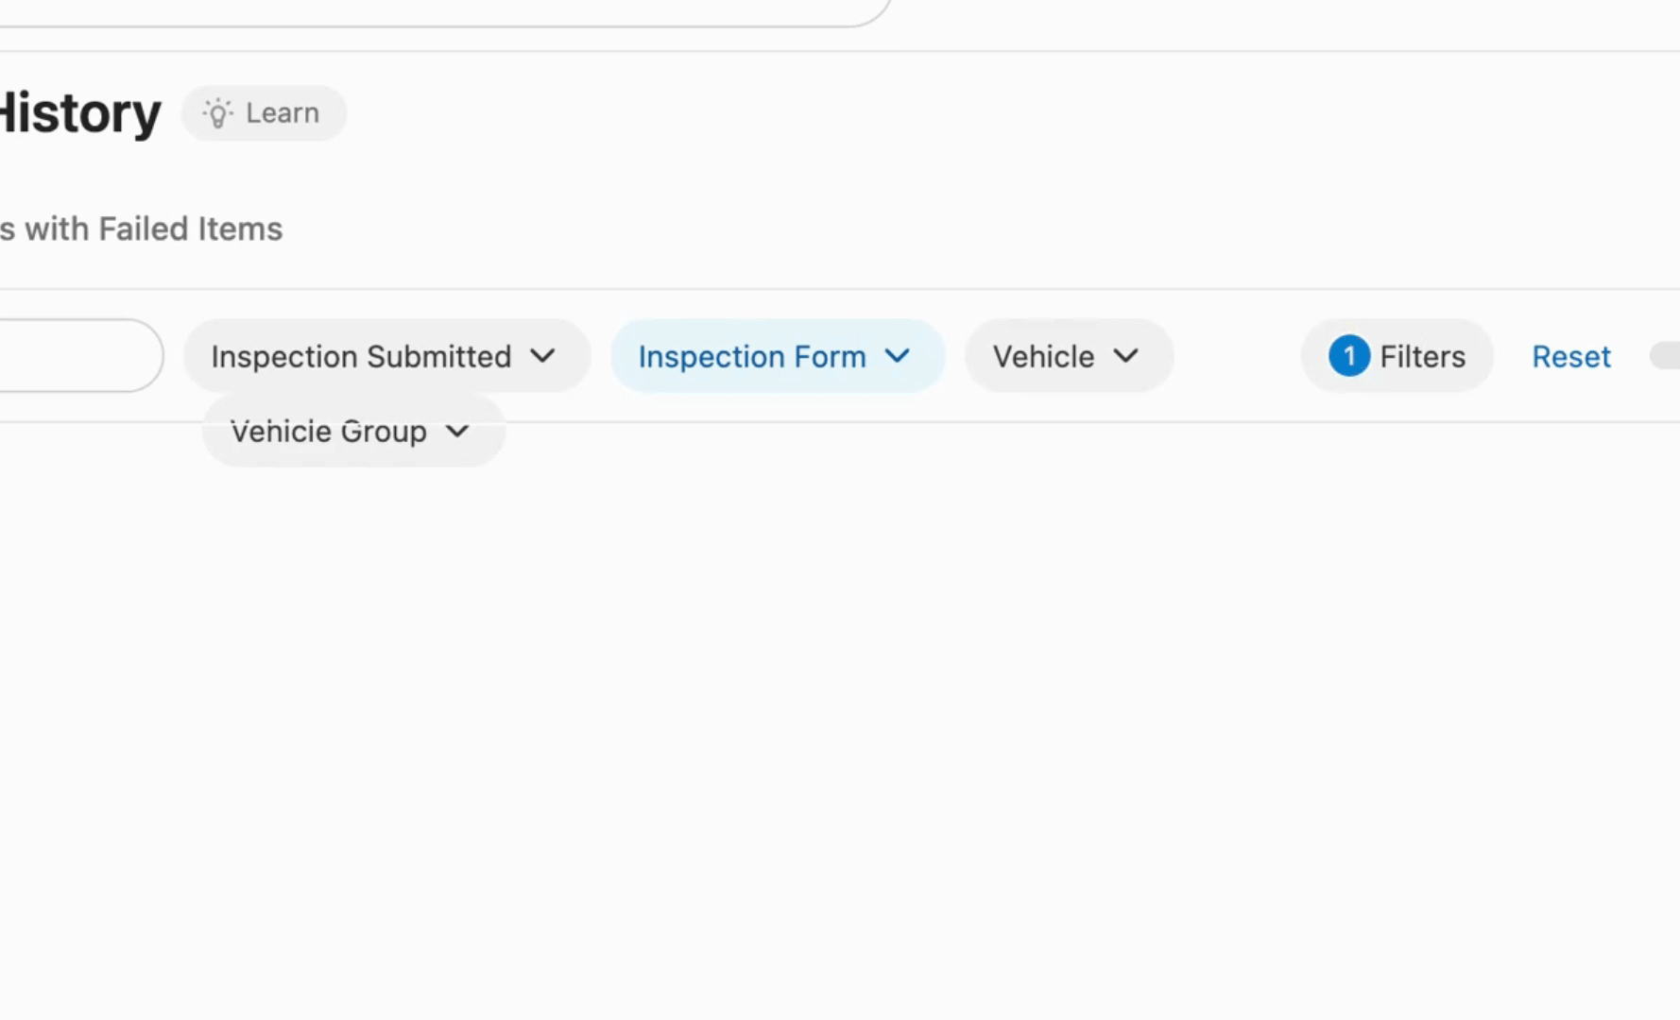This screenshot has height=1020, width=1680.
Task: Toggle the switch right of Reset
Action: (x=1667, y=356)
